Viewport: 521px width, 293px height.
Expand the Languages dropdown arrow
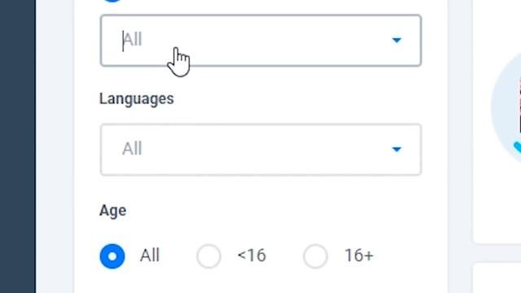[396, 149]
